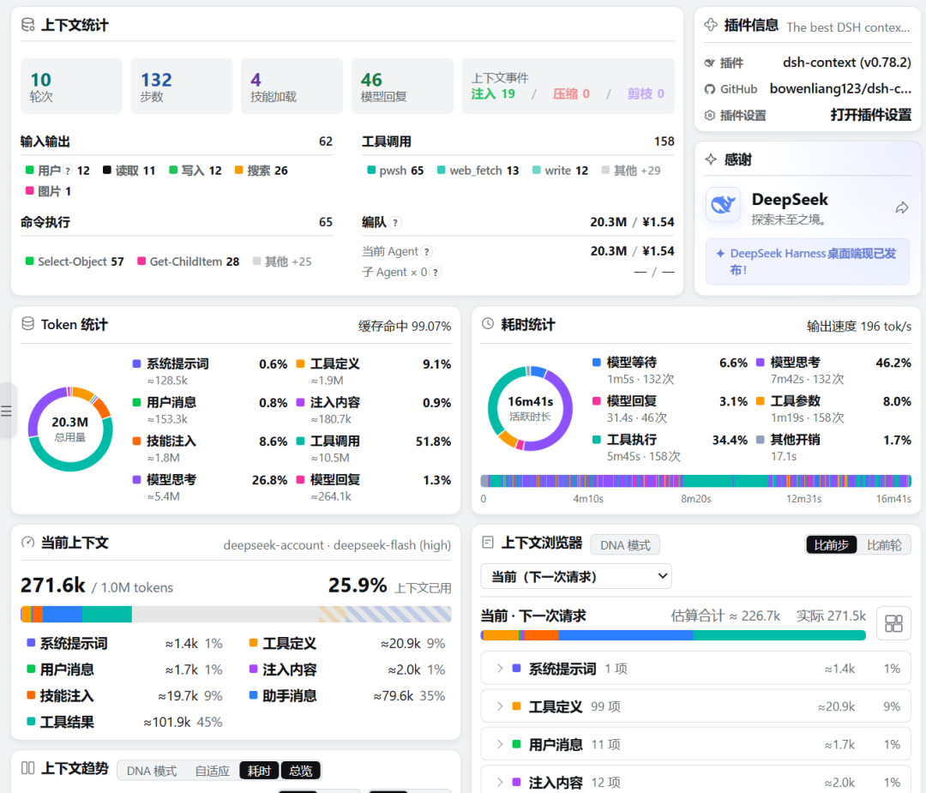Click the GitHub logo icon
Image resolution: width=926 pixels, height=793 pixels.
pos(710,89)
